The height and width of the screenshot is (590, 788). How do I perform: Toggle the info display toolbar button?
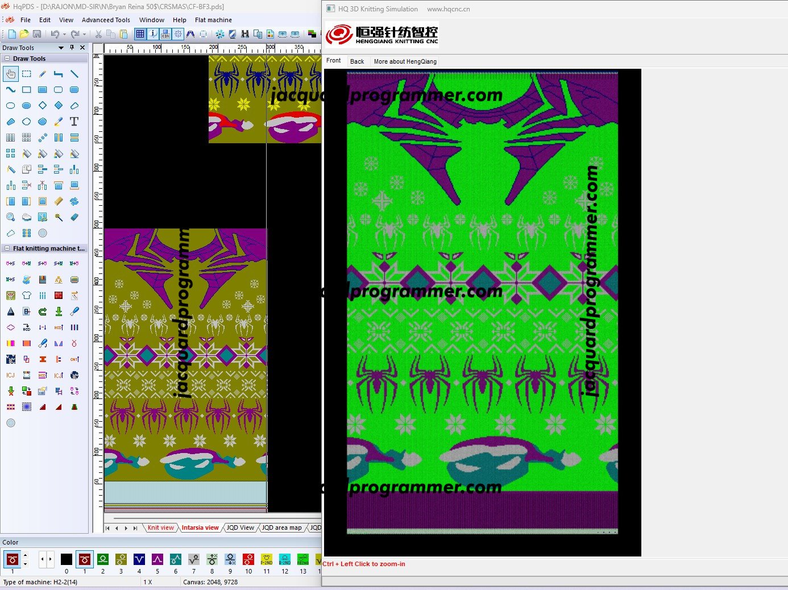tap(153, 34)
